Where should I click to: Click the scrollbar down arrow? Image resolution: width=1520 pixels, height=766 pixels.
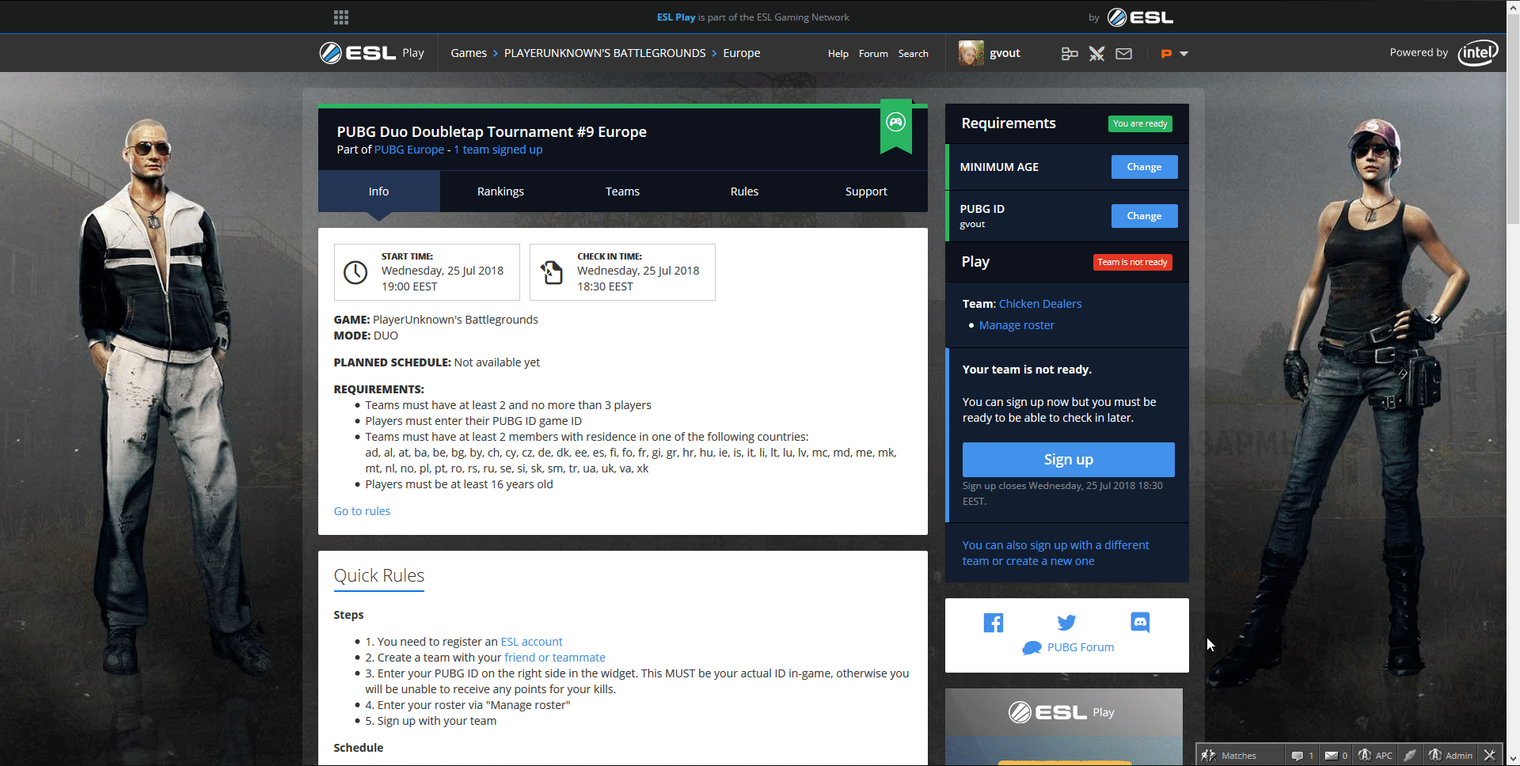[x=1513, y=760]
